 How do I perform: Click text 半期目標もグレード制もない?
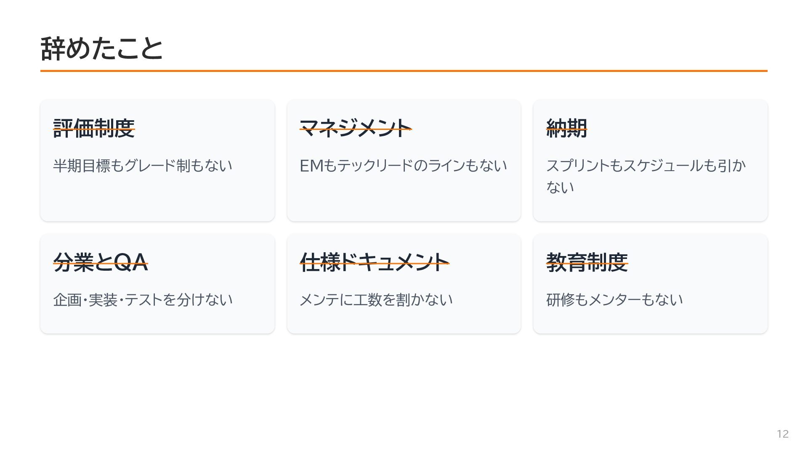coord(143,166)
